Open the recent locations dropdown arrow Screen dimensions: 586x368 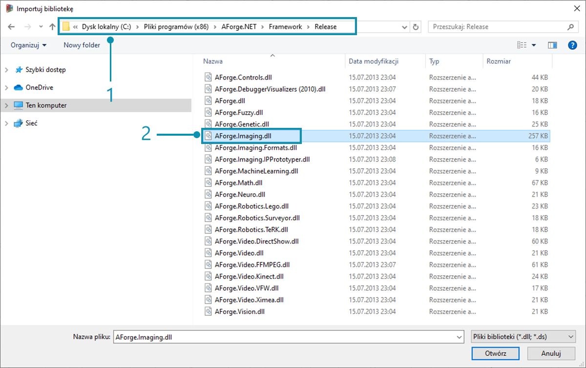(x=41, y=27)
